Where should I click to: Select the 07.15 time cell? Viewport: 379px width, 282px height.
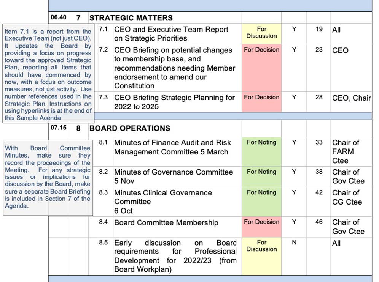tap(58, 128)
